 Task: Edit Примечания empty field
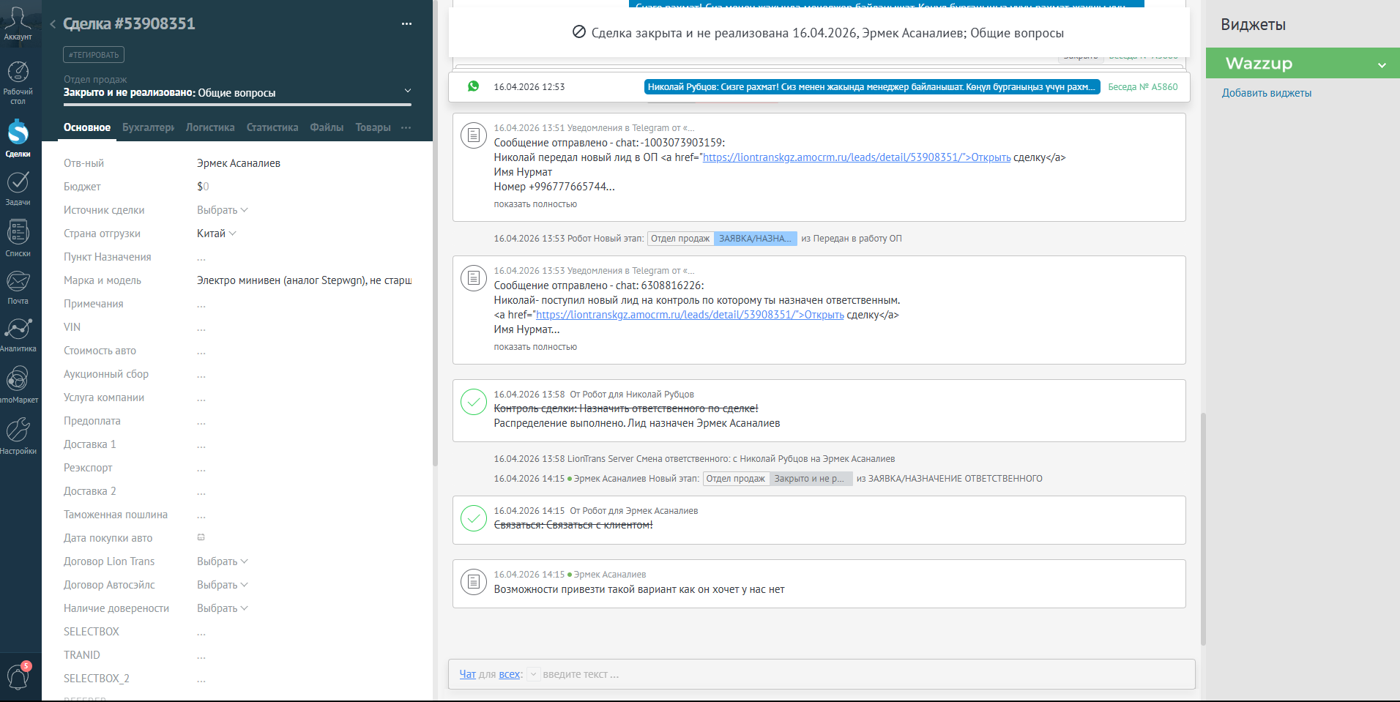point(304,304)
